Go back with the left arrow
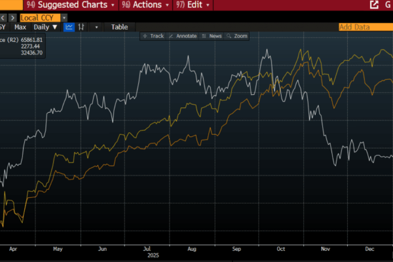 click(x=3, y=18)
